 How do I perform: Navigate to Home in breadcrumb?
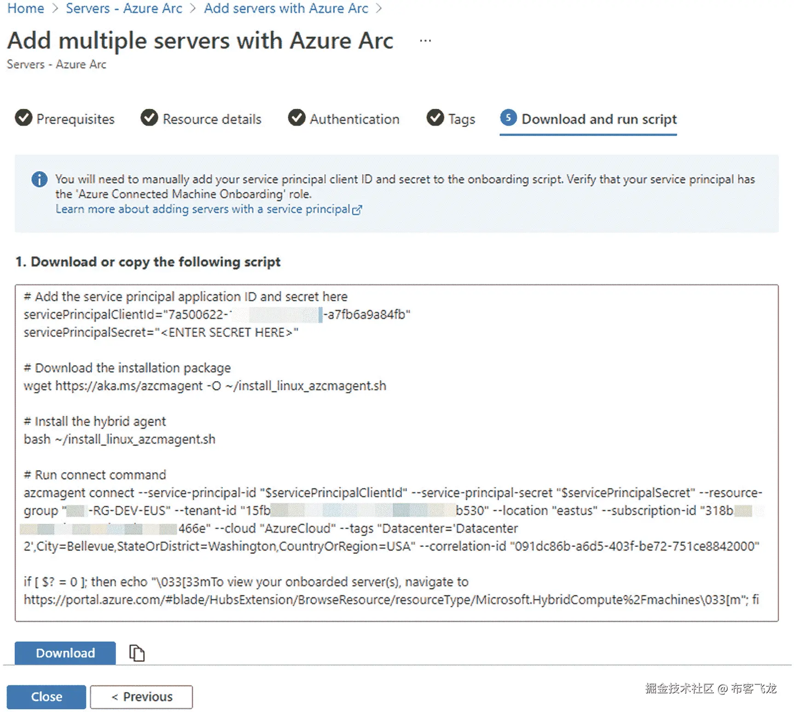(26, 8)
